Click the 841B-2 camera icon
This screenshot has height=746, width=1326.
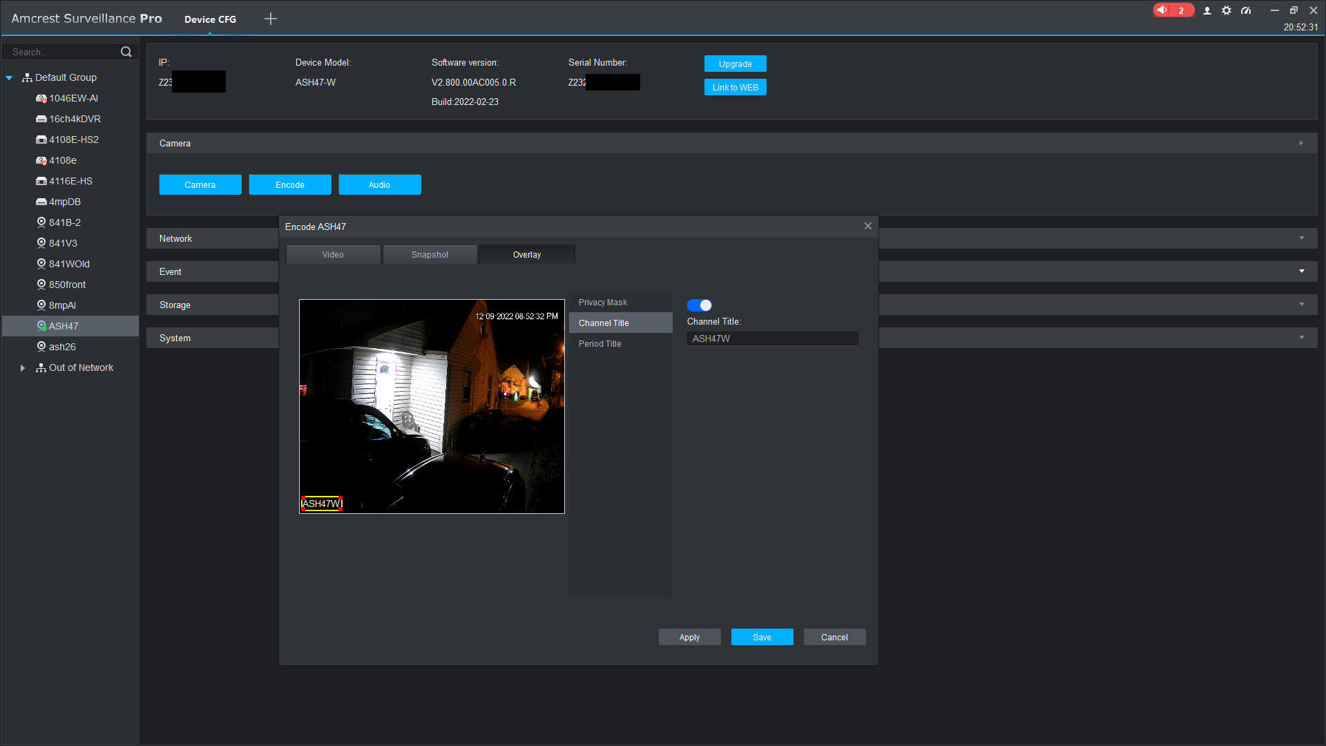point(41,222)
